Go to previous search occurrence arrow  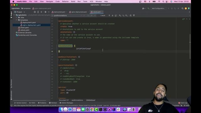click(x=109, y=15)
